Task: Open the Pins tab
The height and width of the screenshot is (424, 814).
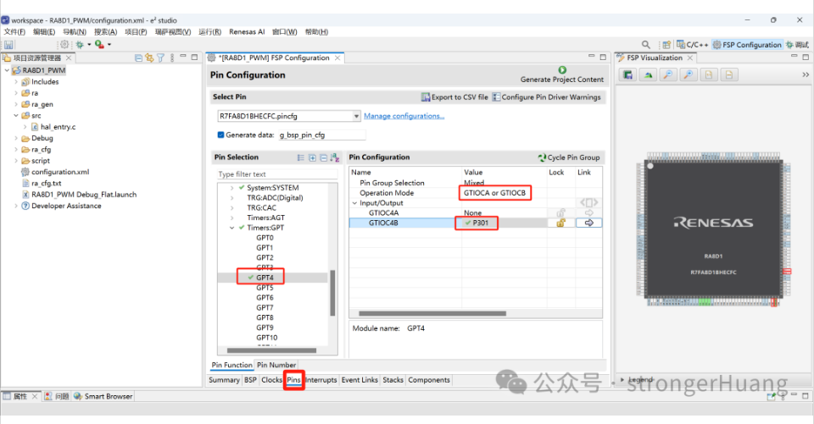Action: (294, 380)
